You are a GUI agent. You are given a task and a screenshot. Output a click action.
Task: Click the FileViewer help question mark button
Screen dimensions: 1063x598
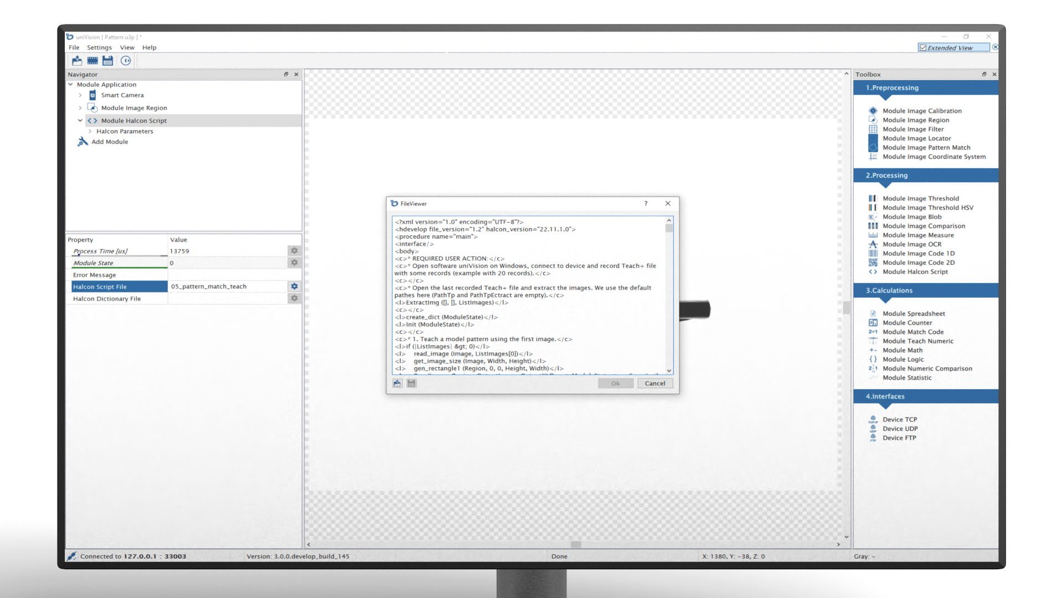tap(646, 204)
